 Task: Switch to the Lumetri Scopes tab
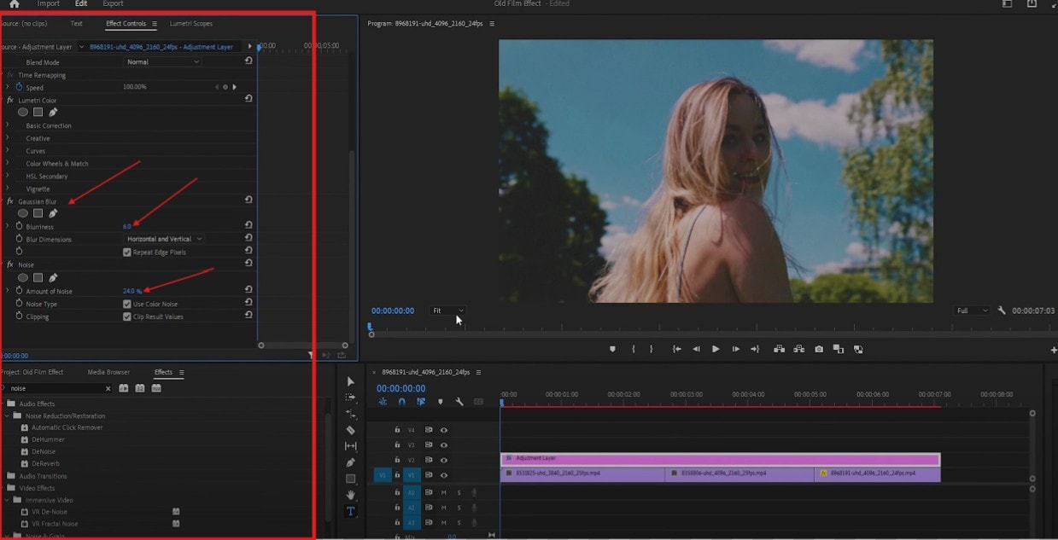(x=190, y=23)
